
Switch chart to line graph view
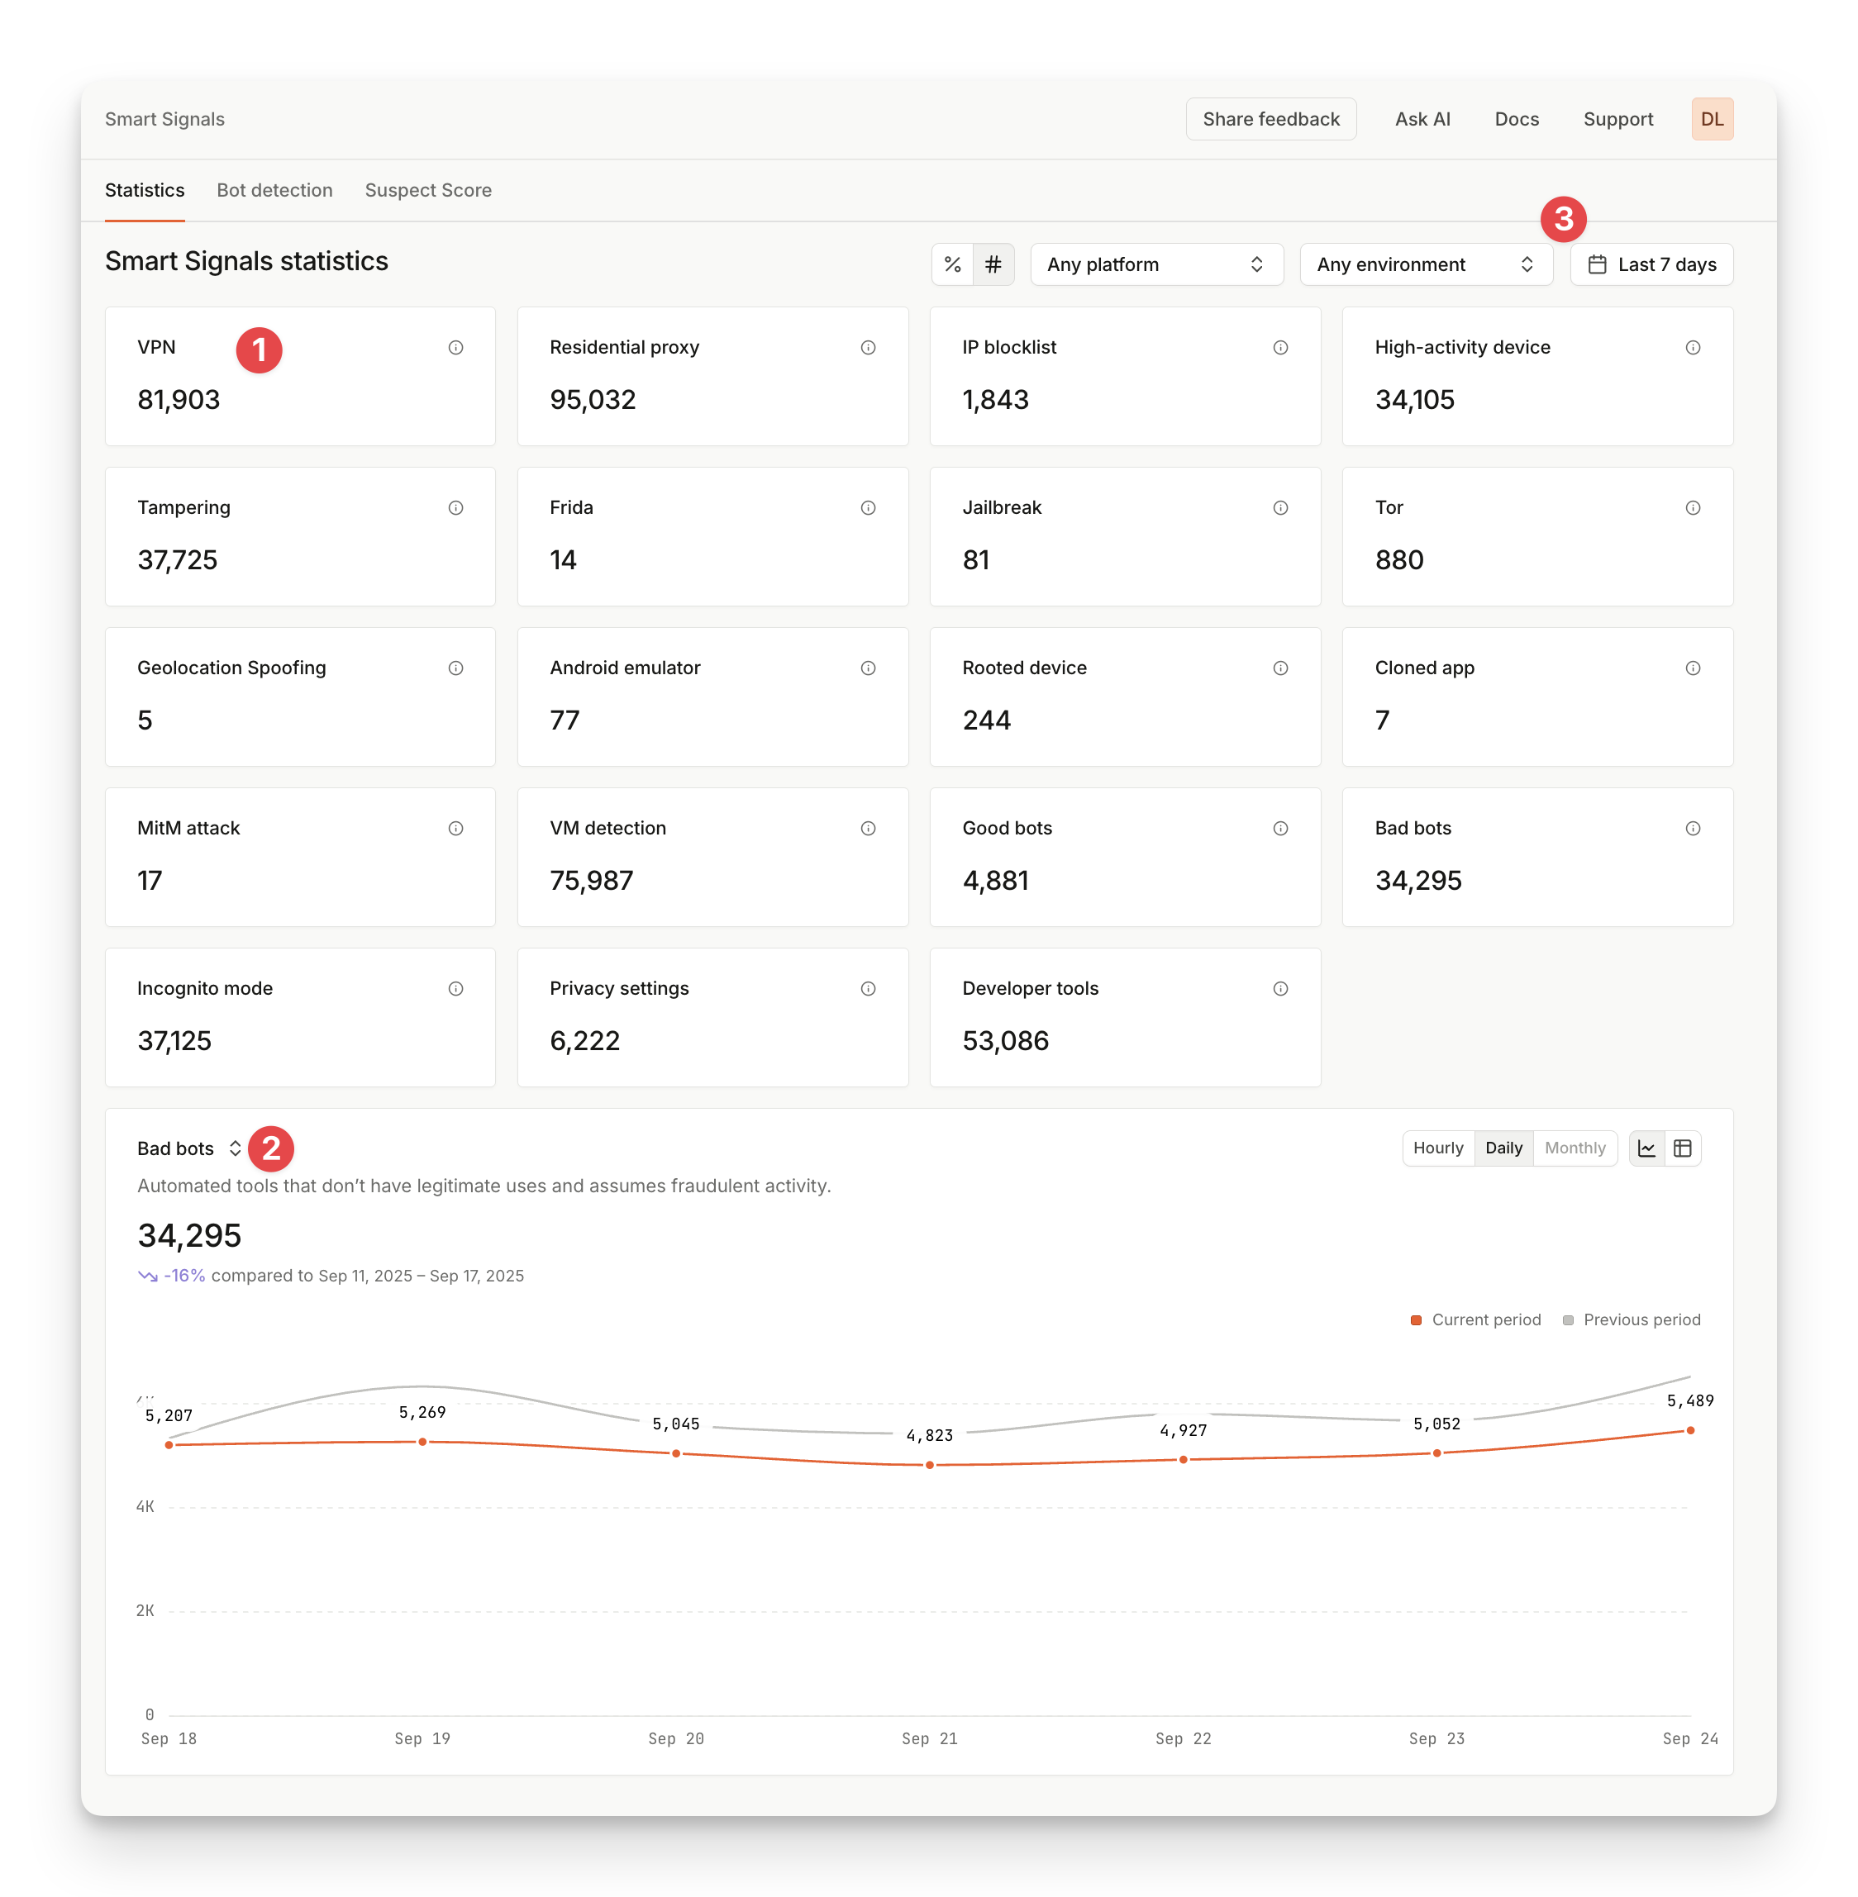click(1646, 1148)
